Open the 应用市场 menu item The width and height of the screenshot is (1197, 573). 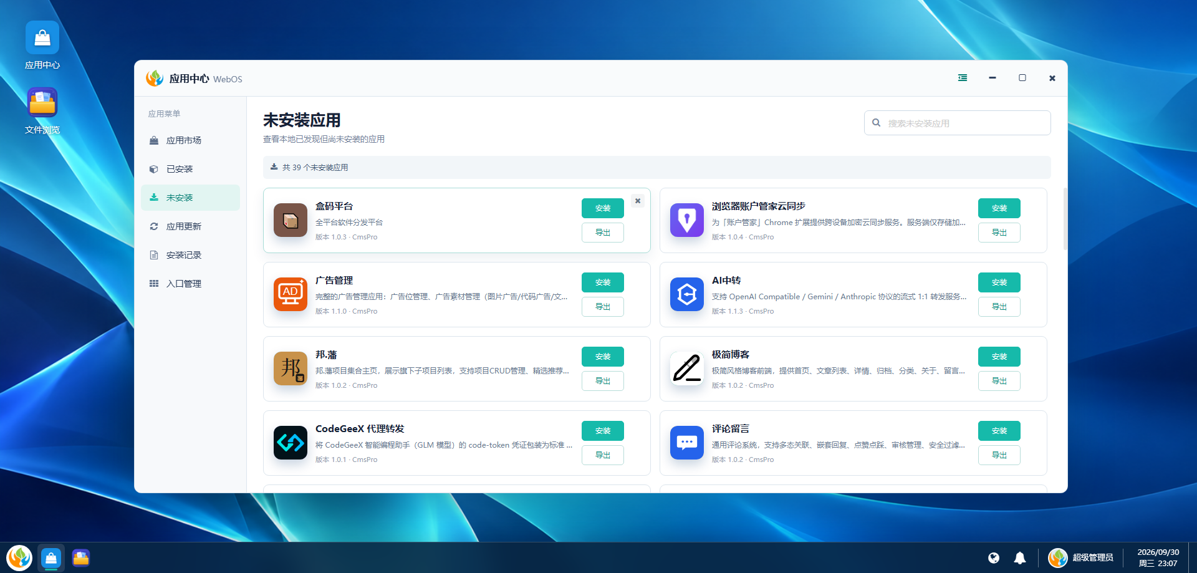click(x=190, y=140)
